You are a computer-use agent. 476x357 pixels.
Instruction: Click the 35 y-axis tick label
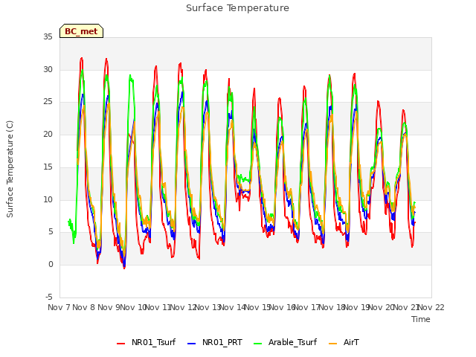coord(48,37)
